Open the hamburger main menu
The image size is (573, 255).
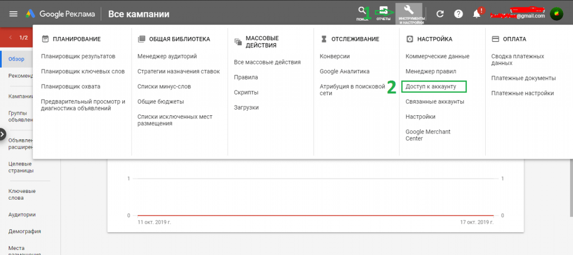tap(13, 14)
